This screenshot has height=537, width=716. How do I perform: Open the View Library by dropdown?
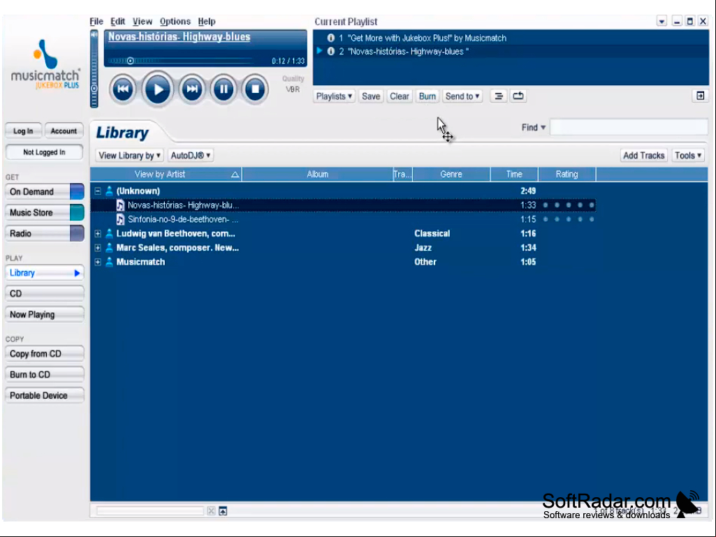tap(130, 155)
